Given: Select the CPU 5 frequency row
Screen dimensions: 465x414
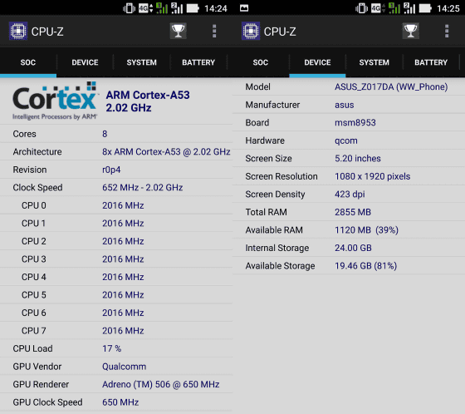Looking at the screenshot, I should [116, 295].
